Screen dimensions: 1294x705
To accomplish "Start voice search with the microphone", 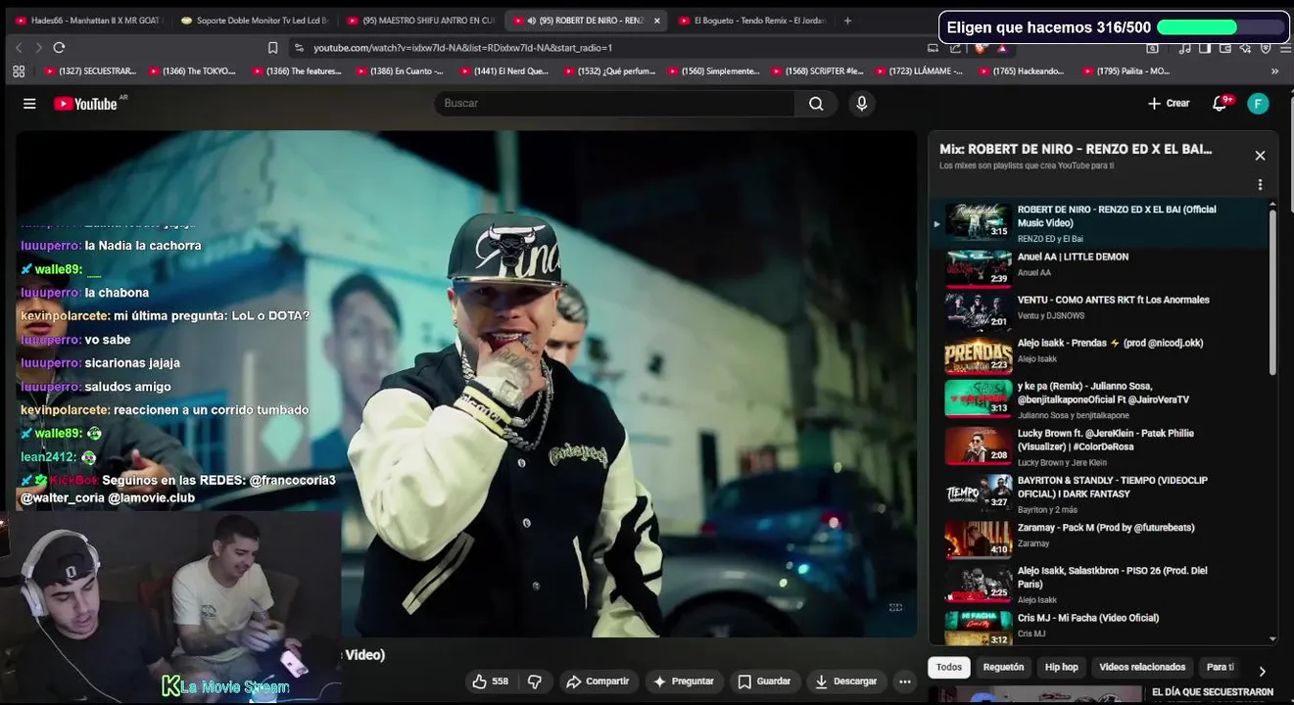I will click(x=861, y=104).
